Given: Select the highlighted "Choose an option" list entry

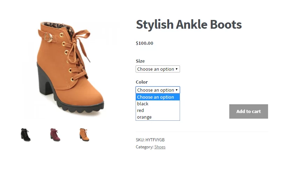Looking at the screenshot, I should coord(157,97).
